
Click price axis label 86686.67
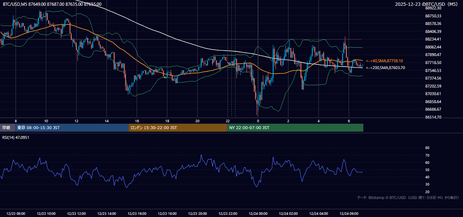pyautogui.click(x=433, y=109)
